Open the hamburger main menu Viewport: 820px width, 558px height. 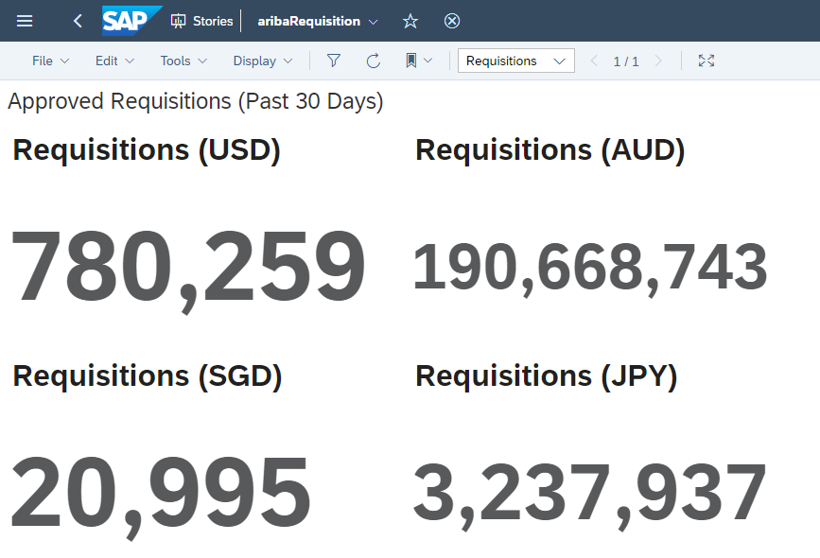pyautogui.click(x=25, y=21)
